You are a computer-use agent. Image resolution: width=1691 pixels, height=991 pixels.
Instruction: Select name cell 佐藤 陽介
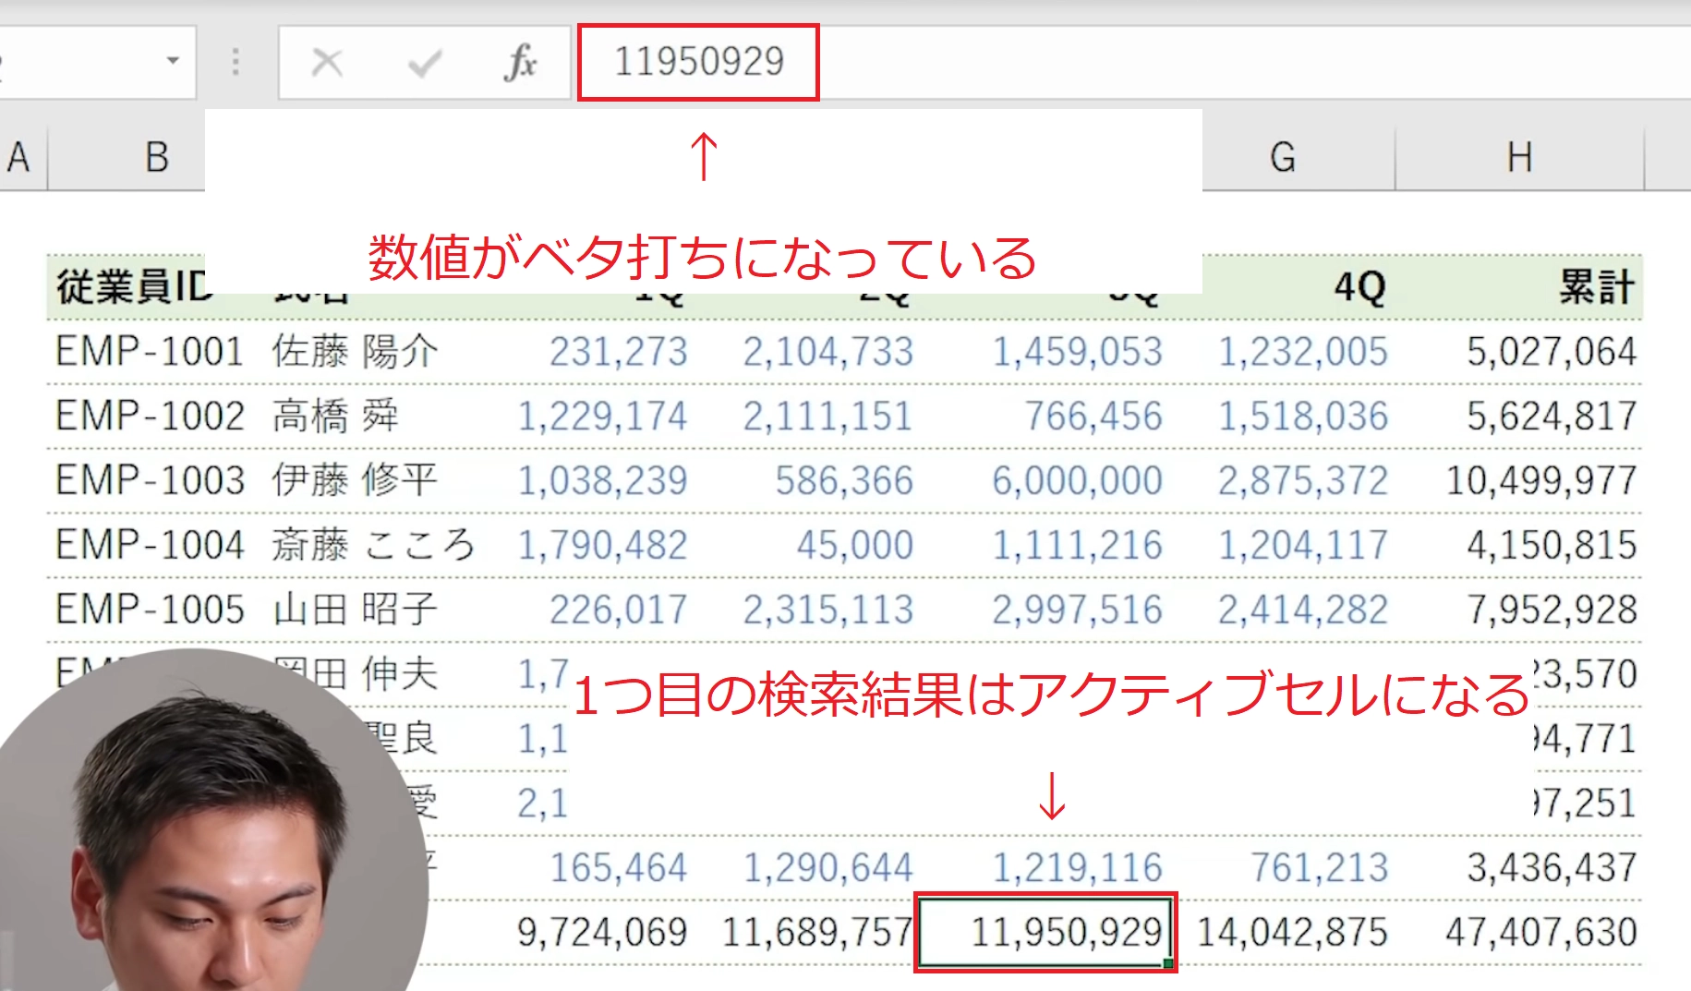point(355,352)
